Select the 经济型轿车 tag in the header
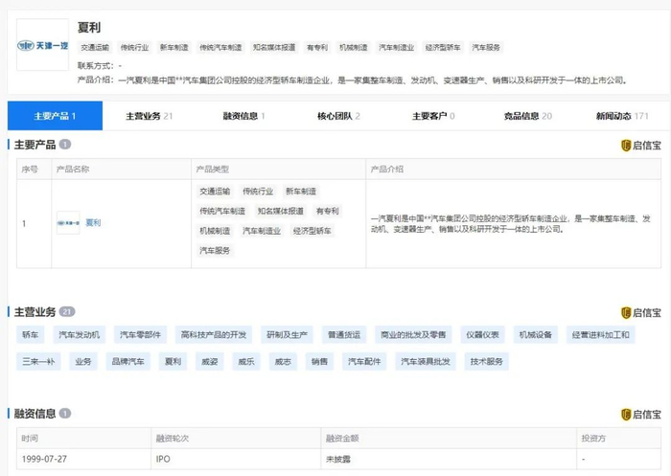Viewport: 671px width, 476px height. tap(443, 48)
